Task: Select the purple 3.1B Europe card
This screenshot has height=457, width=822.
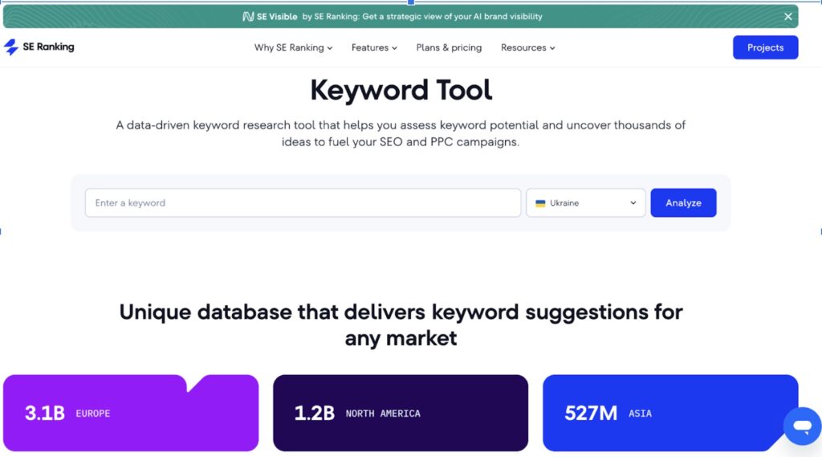Action: (131, 413)
